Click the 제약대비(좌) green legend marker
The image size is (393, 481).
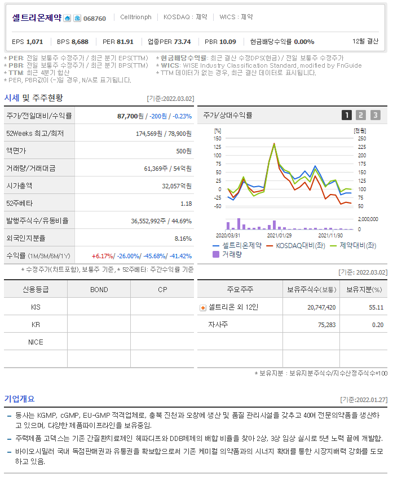click(x=333, y=246)
